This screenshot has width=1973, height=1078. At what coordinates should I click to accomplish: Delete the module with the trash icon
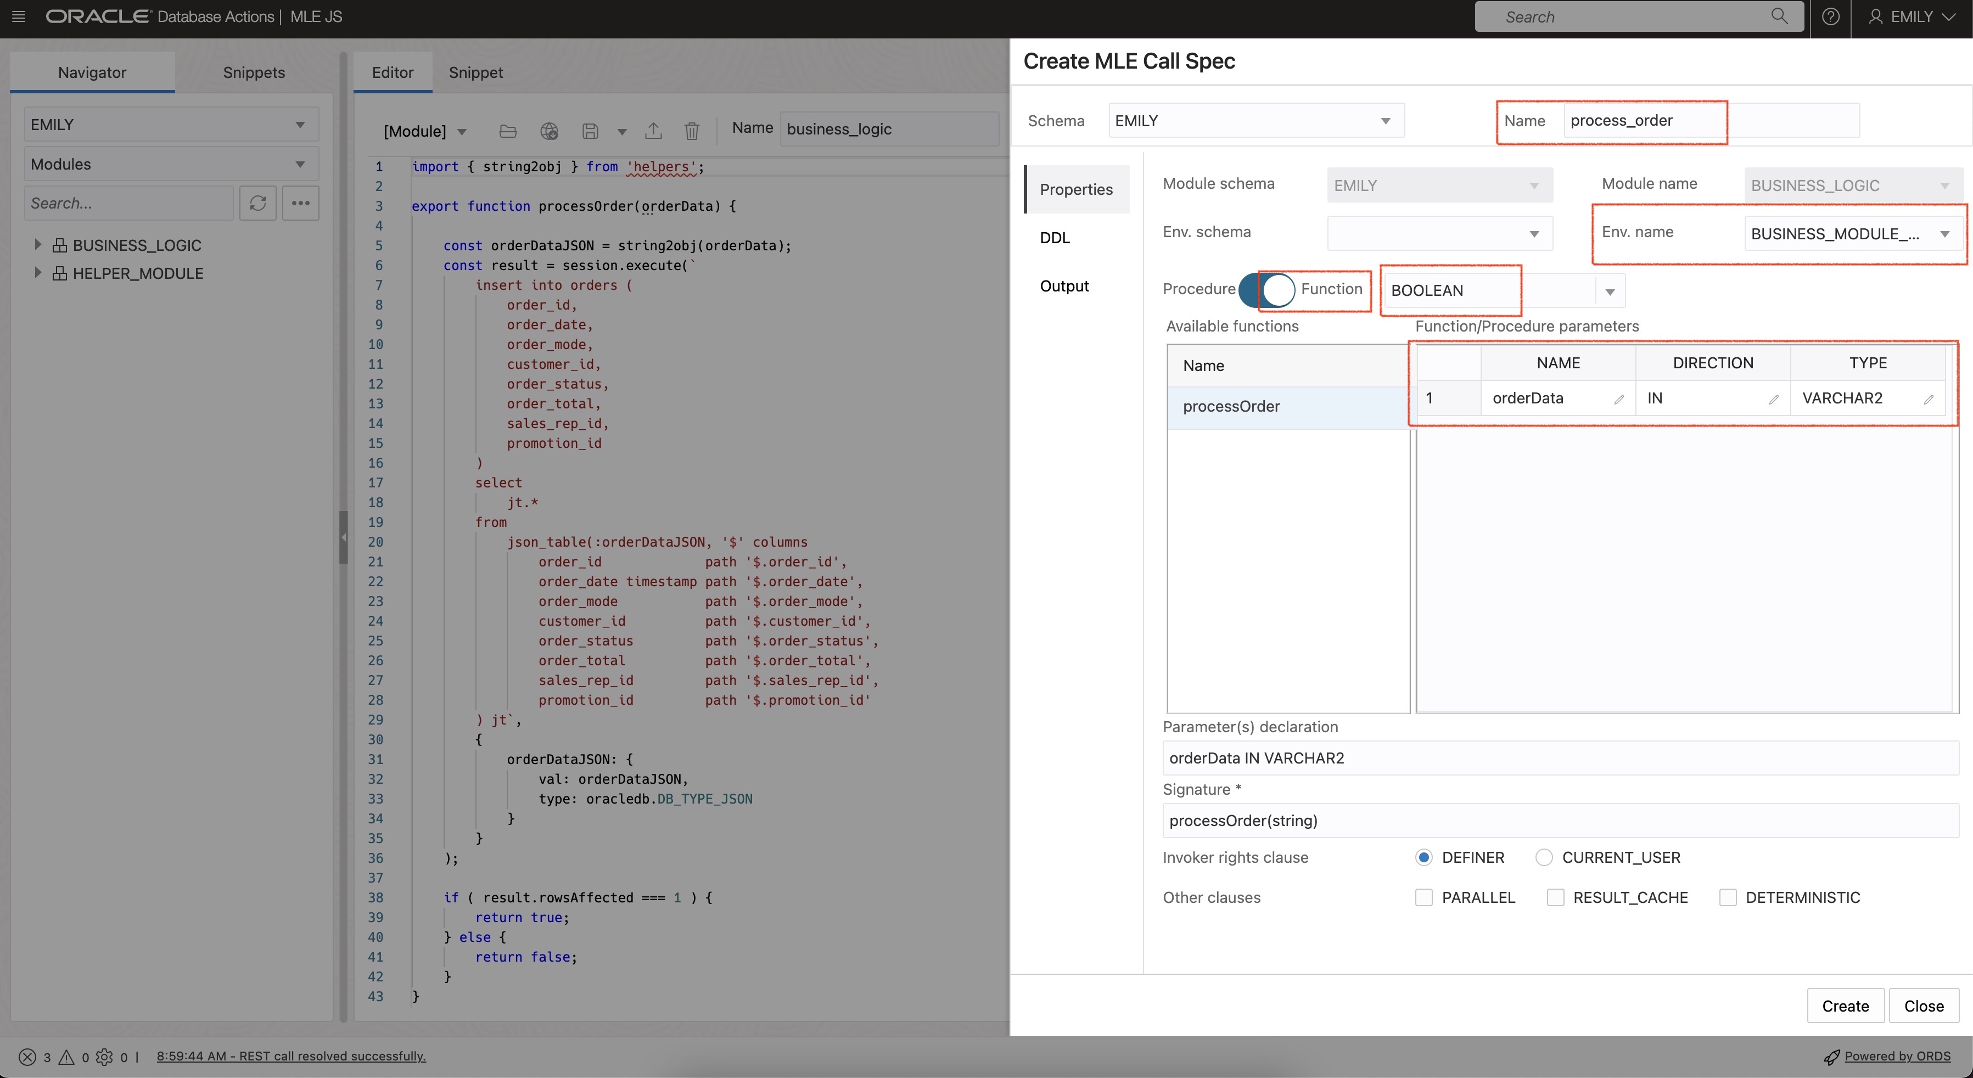(692, 131)
